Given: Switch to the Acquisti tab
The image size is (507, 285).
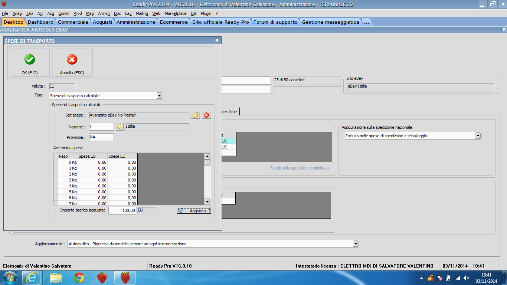Looking at the screenshot, I should point(102,22).
